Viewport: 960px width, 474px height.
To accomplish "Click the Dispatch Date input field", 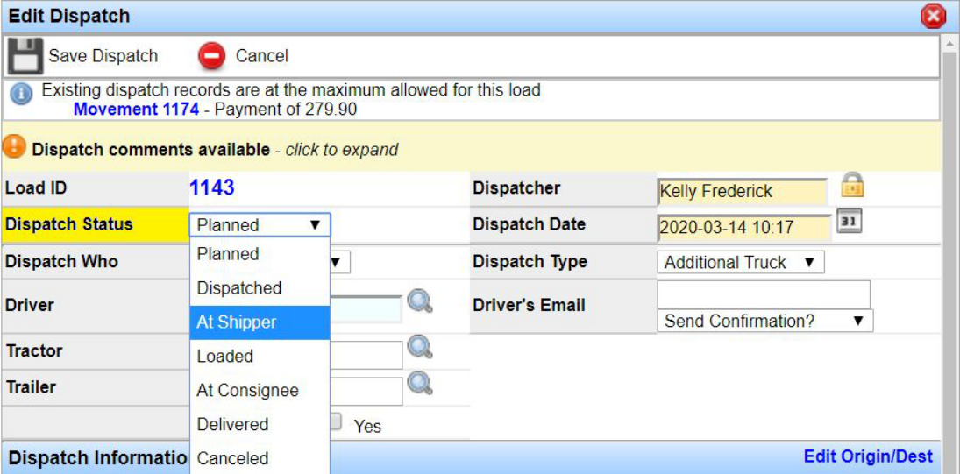I will coord(744,227).
